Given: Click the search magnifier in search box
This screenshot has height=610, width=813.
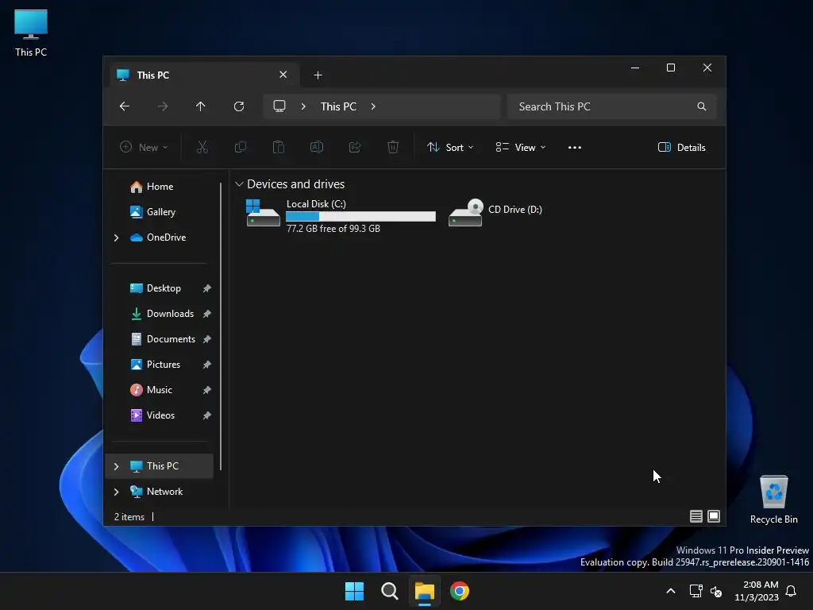Looking at the screenshot, I should pyautogui.click(x=702, y=106).
